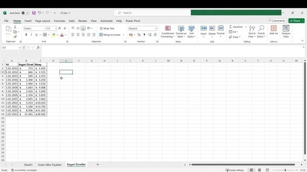Switch to the Page Layout tab
The image size is (307, 172).
tap(43, 21)
